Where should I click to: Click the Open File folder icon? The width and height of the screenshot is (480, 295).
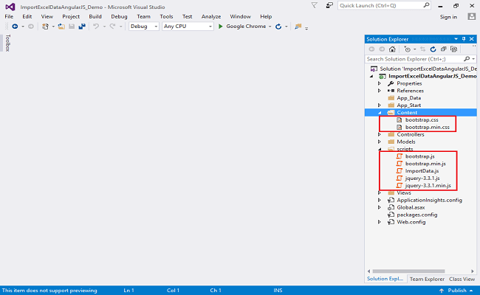[x=61, y=27]
